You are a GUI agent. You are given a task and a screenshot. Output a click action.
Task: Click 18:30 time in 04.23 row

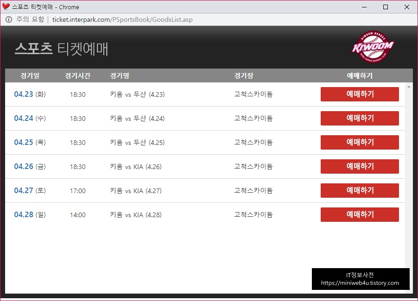tap(77, 94)
